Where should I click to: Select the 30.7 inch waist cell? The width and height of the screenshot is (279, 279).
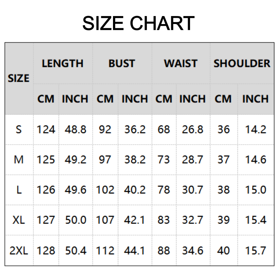point(193,190)
